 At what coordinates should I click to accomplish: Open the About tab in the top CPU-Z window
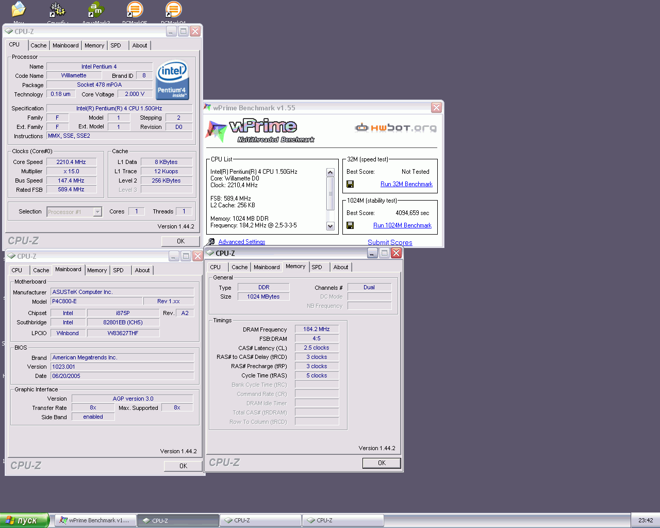tap(140, 45)
